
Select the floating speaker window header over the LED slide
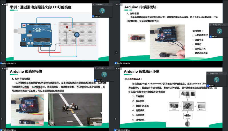(102, 5)
